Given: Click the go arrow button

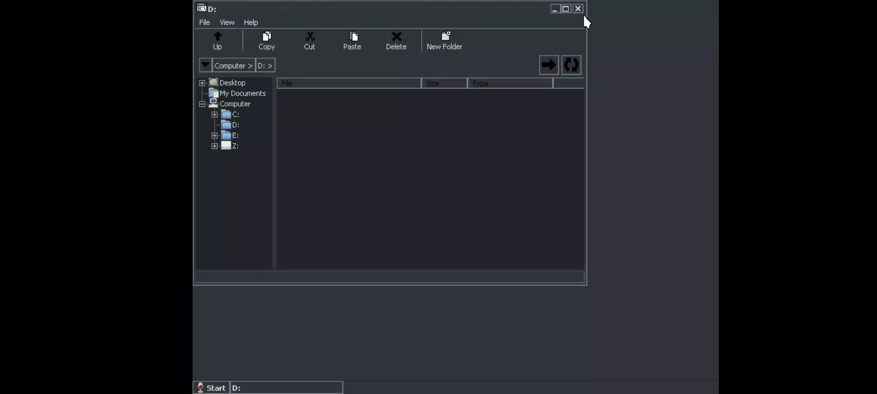Looking at the screenshot, I should pos(548,65).
